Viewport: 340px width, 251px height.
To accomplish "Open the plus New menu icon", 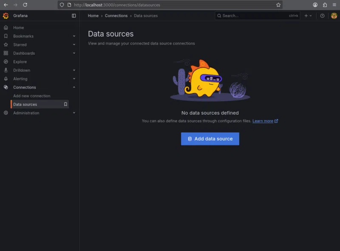I will click(306, 16).
